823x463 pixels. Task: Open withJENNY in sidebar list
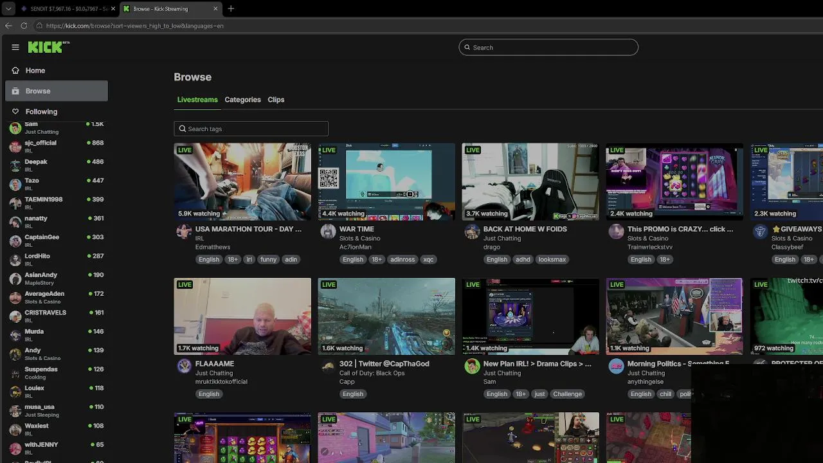pyautogui.click(x=57, y=448)
